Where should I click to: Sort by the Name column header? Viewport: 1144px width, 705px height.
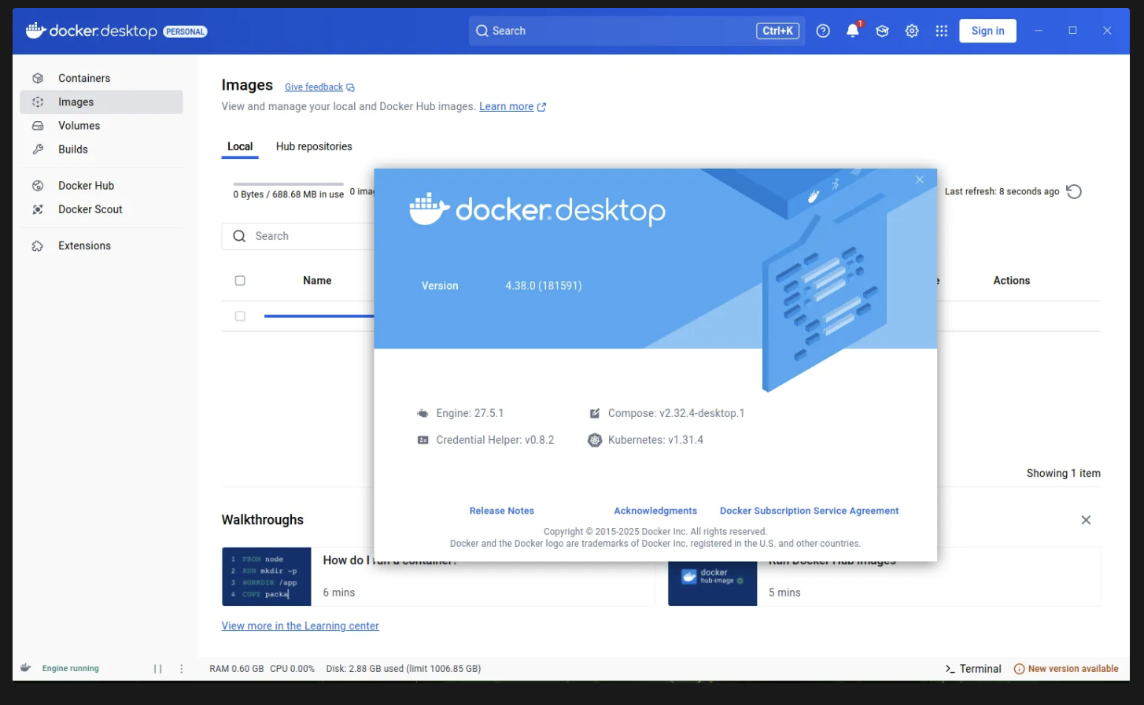tap(317, 281)
